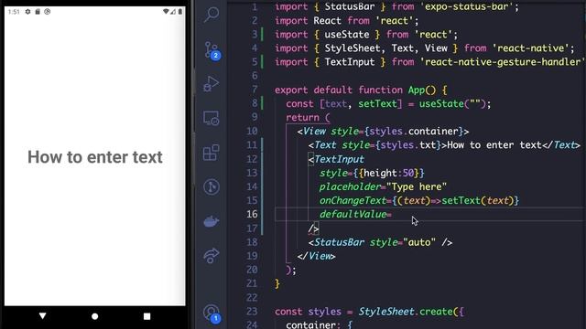Screen dimensions: 586x329
Task: Click 'styles.container' on line 10
Action: (414, 132)
